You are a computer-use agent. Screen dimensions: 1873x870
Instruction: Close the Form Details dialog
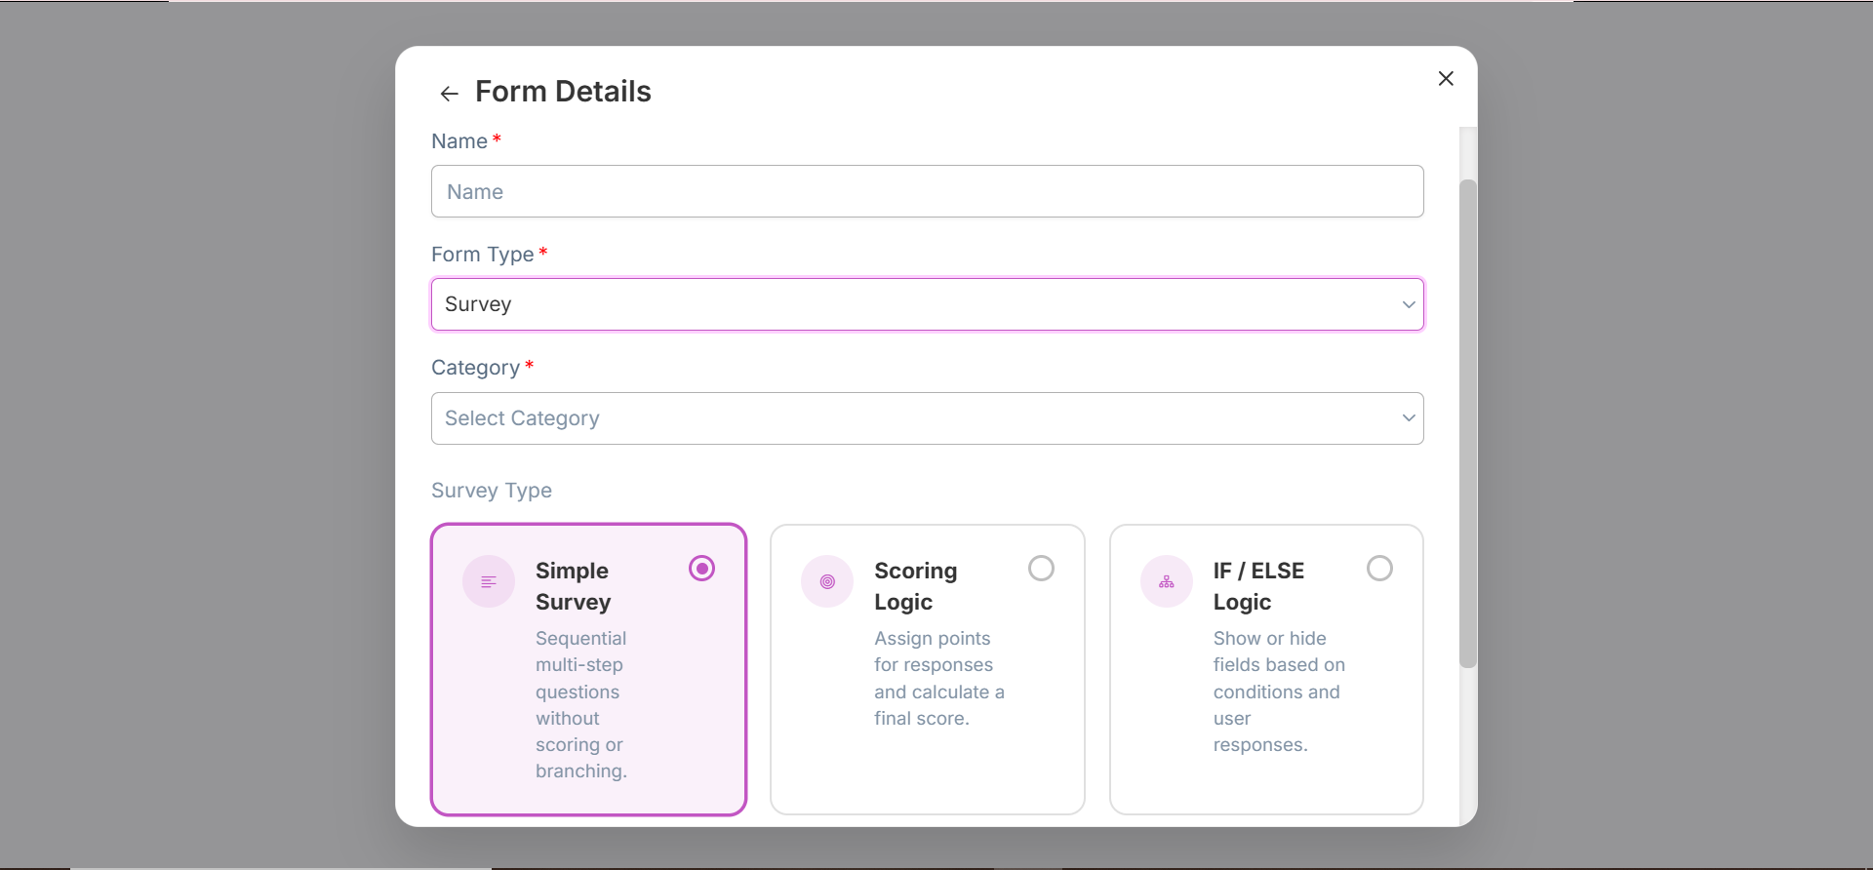point(1446,78)
